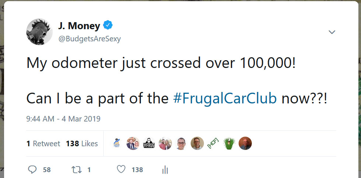The width and height of the screenshot is (361, 178).
Task: Click the last liker avatar with bald man
Action: [x=245, y=143]
